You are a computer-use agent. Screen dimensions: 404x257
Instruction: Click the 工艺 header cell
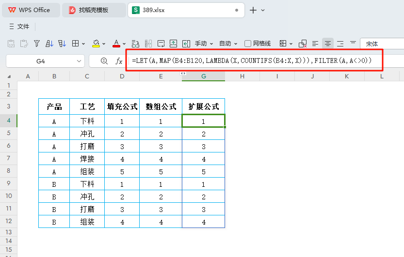(87, 106)
